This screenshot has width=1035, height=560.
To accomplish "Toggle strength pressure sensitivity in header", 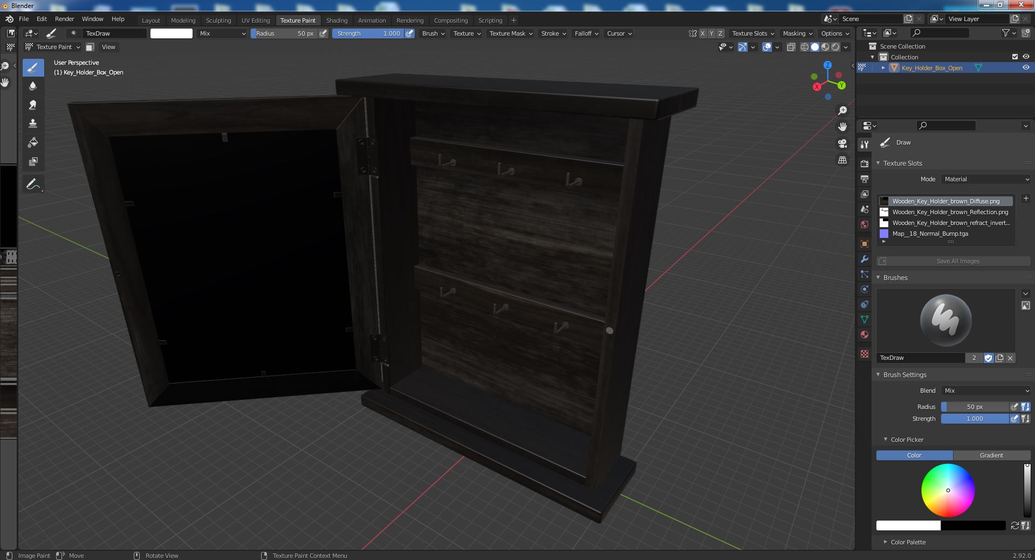I will [410, 33].
